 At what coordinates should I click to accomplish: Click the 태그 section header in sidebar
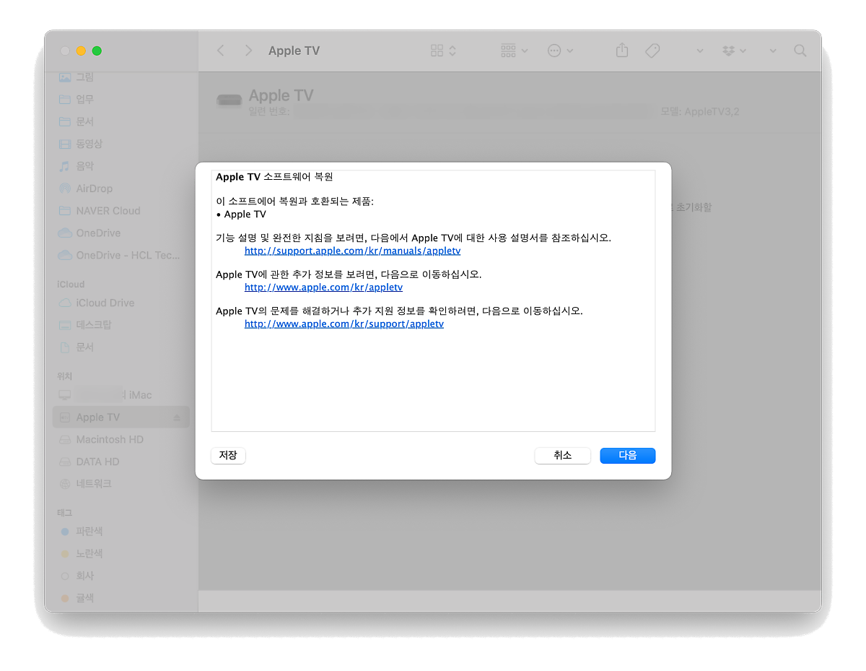(65, 513)
